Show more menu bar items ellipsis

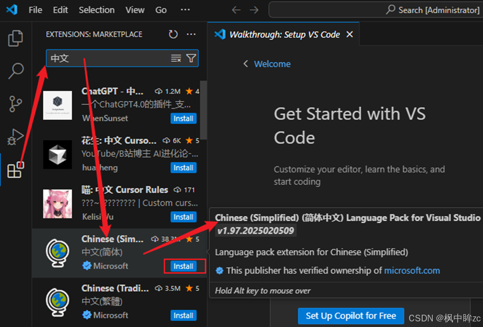(x=185, y=10)
